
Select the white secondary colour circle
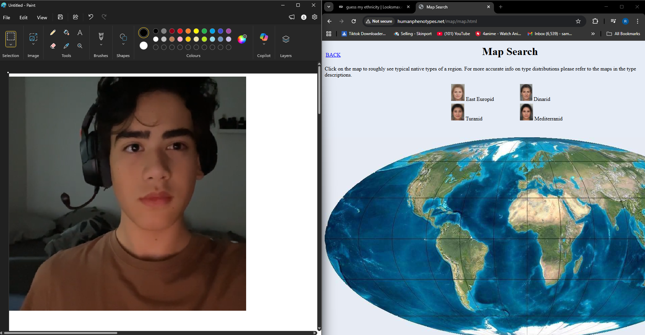(x=144, y=46)
